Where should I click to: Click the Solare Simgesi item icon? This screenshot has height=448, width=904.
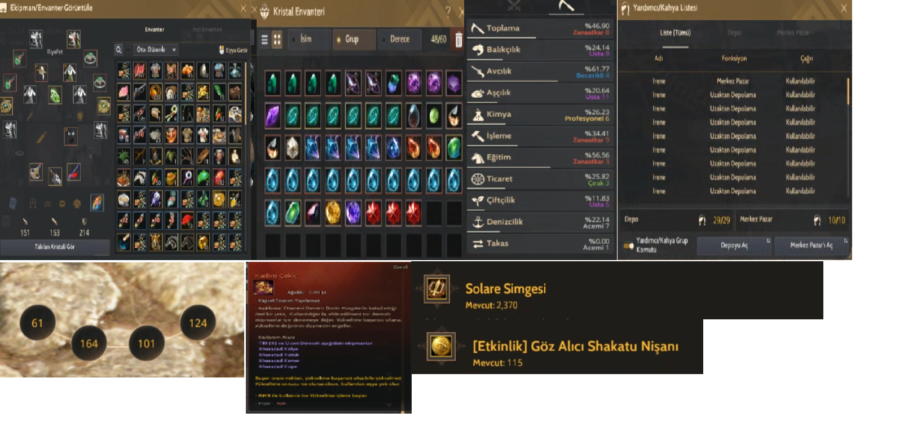pyautogui.click(x=436, y=289)
